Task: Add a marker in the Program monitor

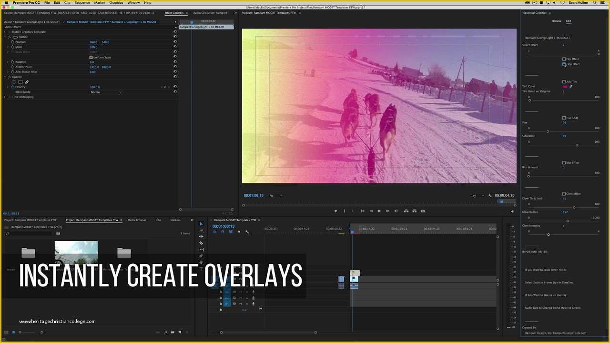Action: click(335, 211)
